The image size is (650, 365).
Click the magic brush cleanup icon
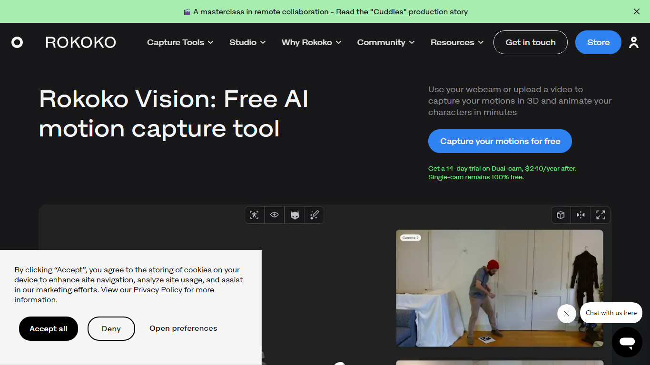[x=315, y=215]
